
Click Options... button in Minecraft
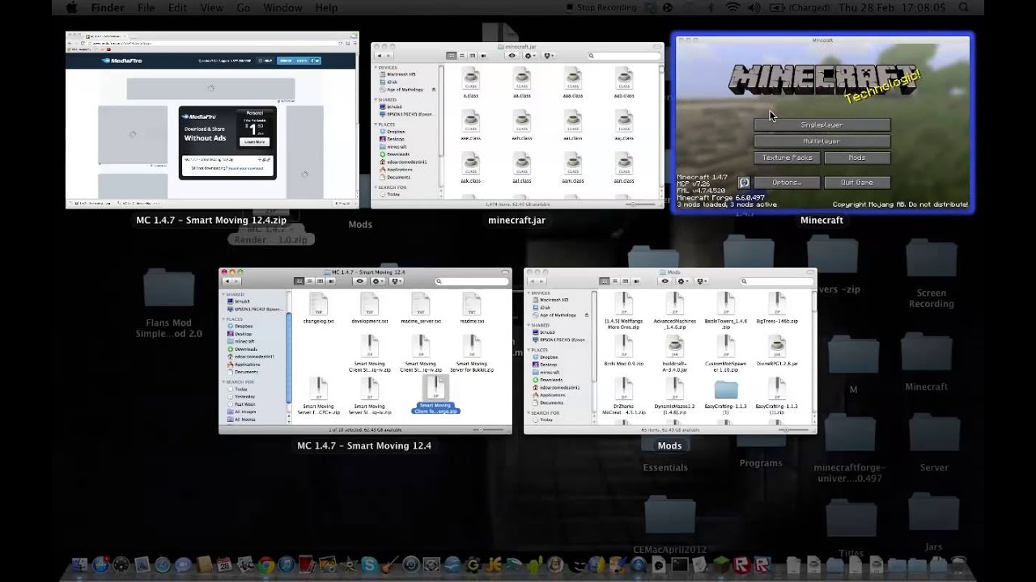pos(787,183)
